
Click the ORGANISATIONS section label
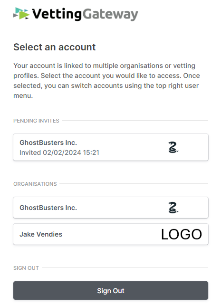pos(35,184)
